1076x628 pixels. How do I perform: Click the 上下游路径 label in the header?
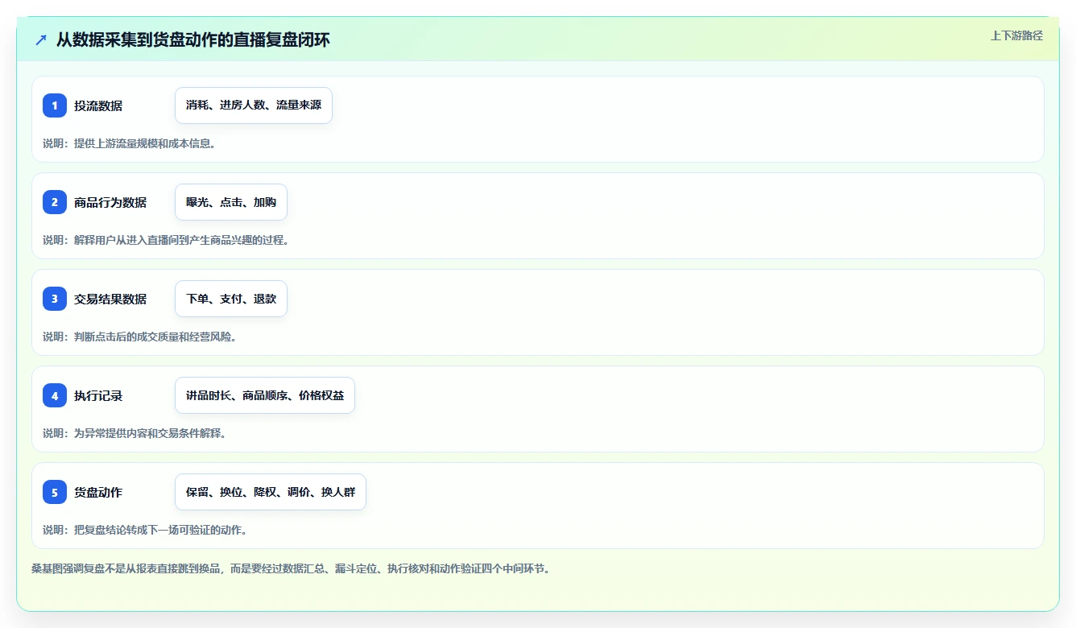tap(1016, 35)
